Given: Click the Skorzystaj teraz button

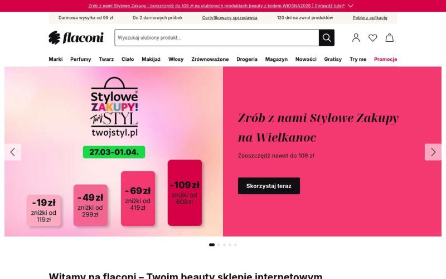Looking at the screenshot, I should tap(269, 186).
